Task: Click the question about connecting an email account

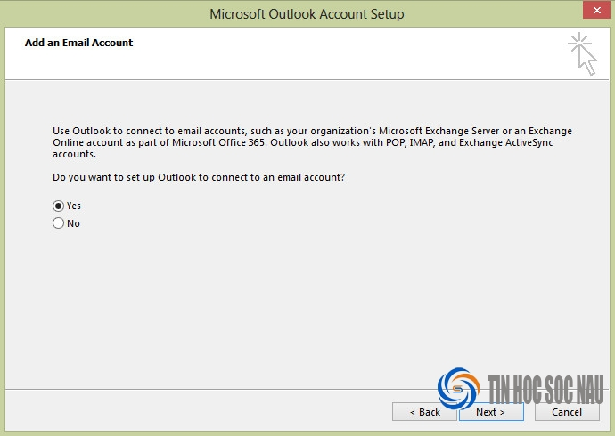Action: [199, 177]
